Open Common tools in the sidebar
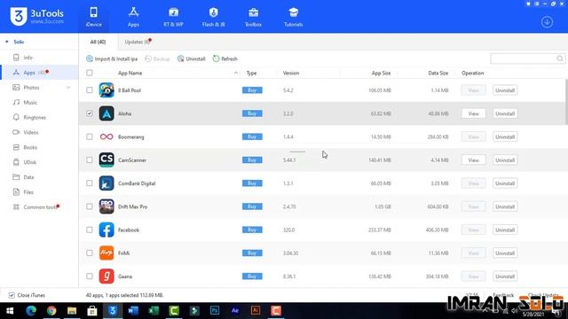The height and width of the screenshot is (319, 568). 39,207
